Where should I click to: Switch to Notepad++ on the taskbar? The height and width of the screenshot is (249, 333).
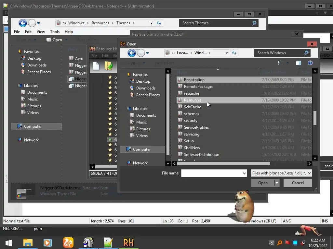108,243
